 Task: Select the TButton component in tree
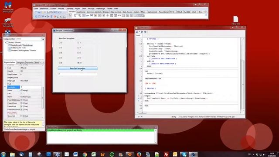click(x=24, y=51)
